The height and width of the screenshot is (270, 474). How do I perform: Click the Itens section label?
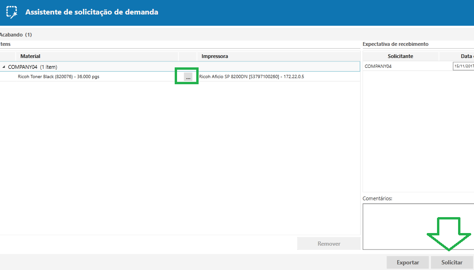6,44
